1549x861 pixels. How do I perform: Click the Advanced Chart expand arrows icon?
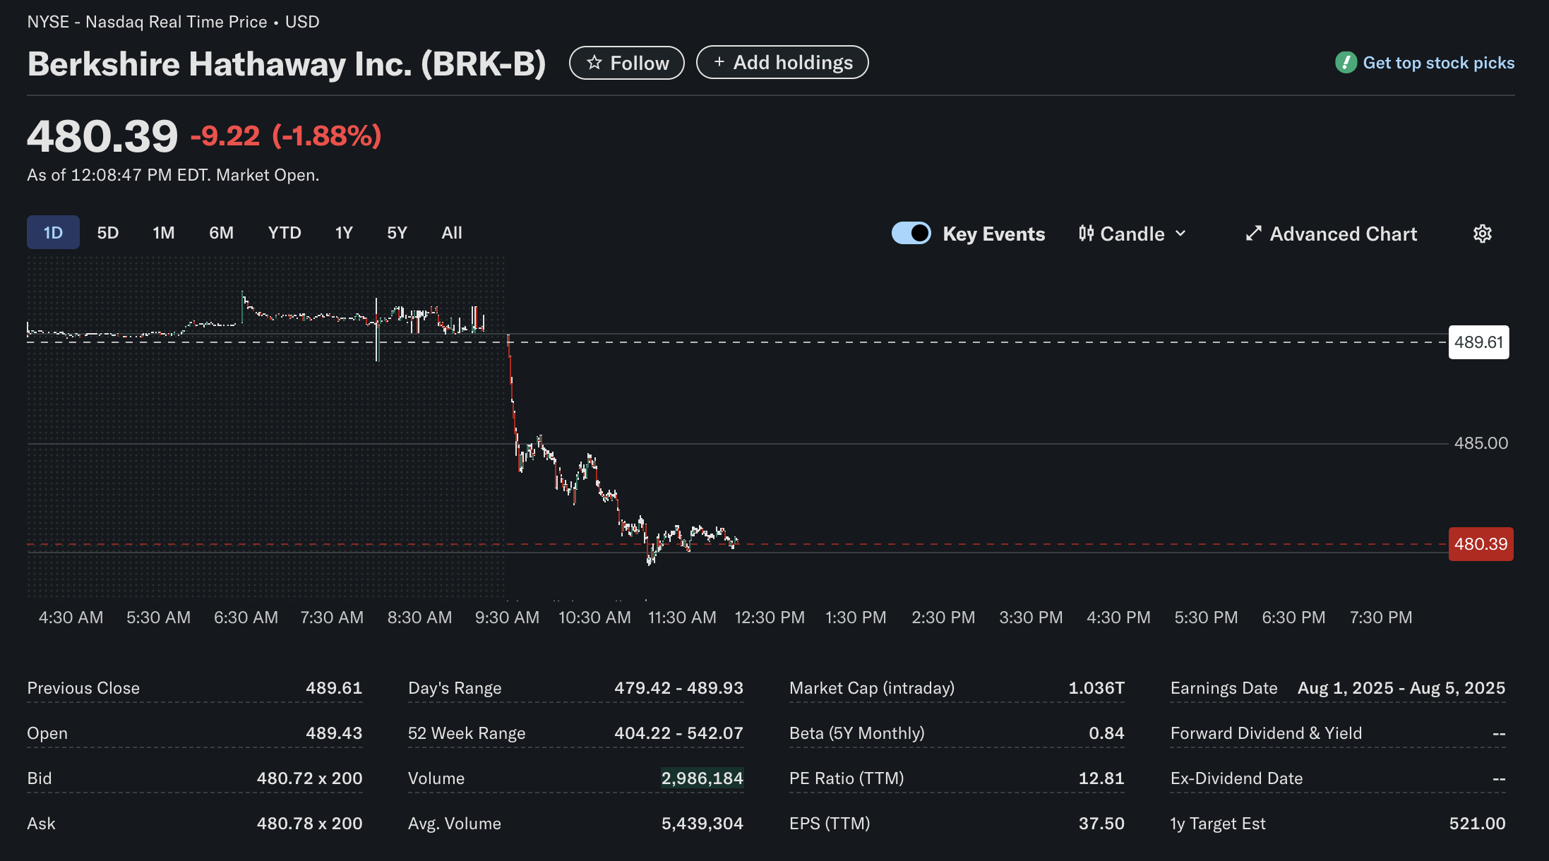point(1253,234)
